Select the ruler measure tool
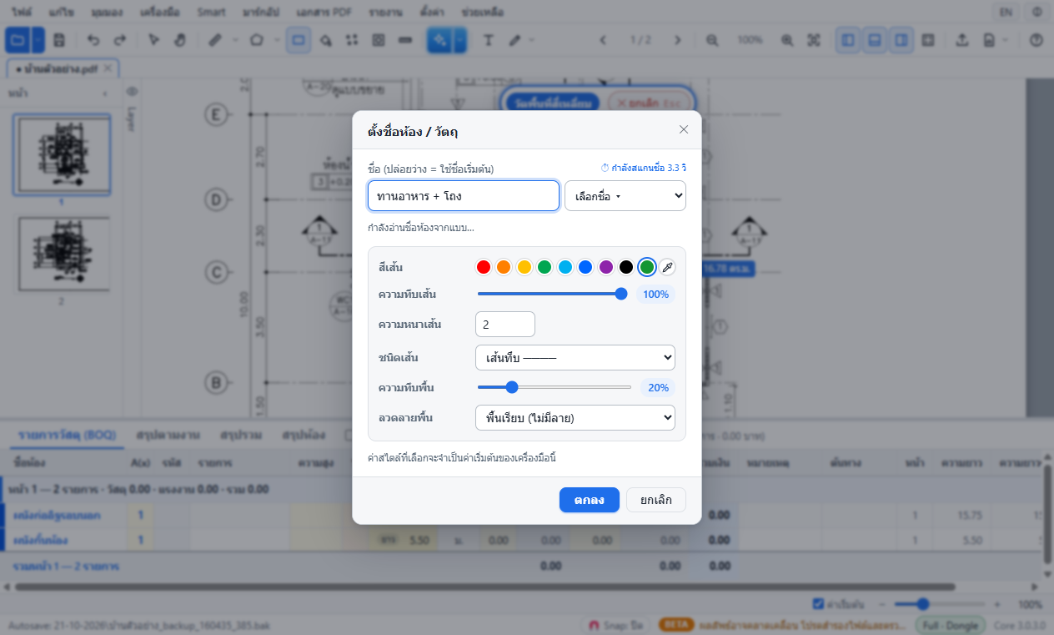 point(214,40)
